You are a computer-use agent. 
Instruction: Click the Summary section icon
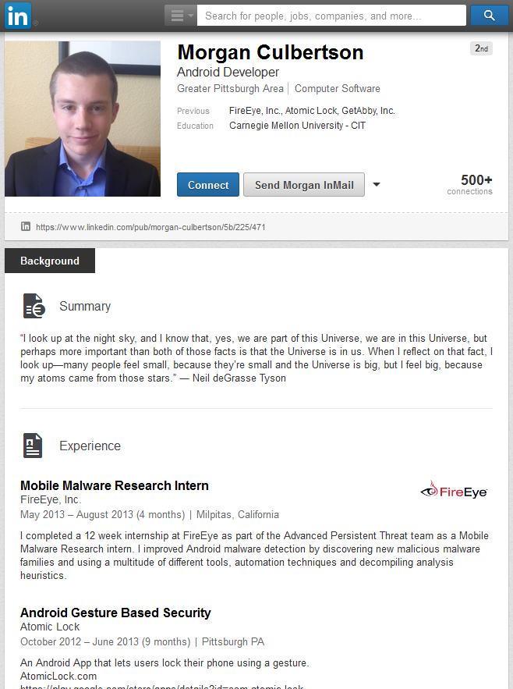(x=34, y=307)
